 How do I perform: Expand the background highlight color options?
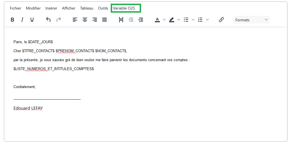[x=179, y=20]
